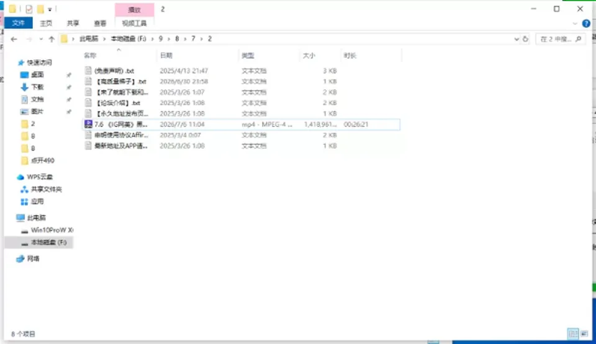
Task: Open 桌面 in Quick access
Action: coord(37,74)
